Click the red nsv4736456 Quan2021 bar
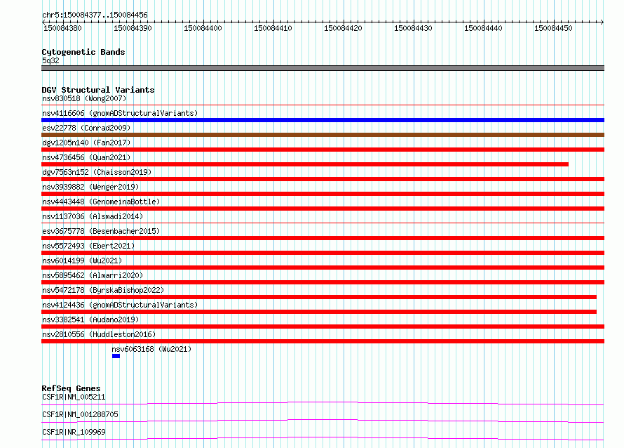Viewport: 624px width, 448px height. [x=305, y=164]
